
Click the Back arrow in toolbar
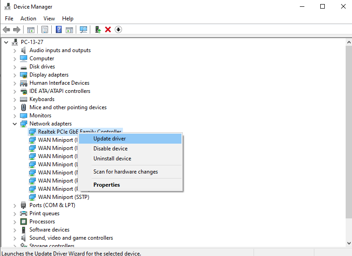(6, 29)
